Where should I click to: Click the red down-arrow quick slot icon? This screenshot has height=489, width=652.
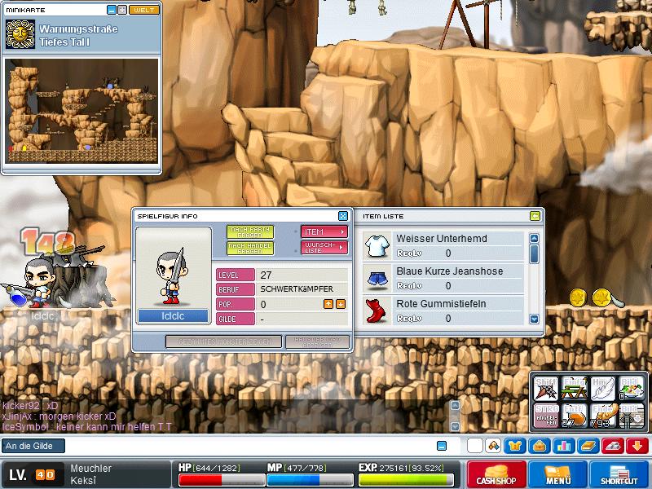(637, 446)
